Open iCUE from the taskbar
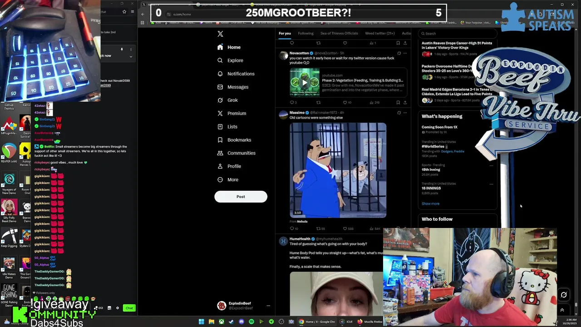The image size is (581, 327). (347, 322)
